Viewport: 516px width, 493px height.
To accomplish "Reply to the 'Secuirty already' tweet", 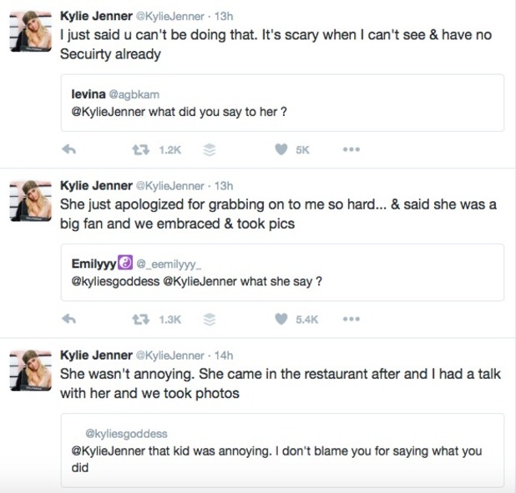I will point(69,149).
